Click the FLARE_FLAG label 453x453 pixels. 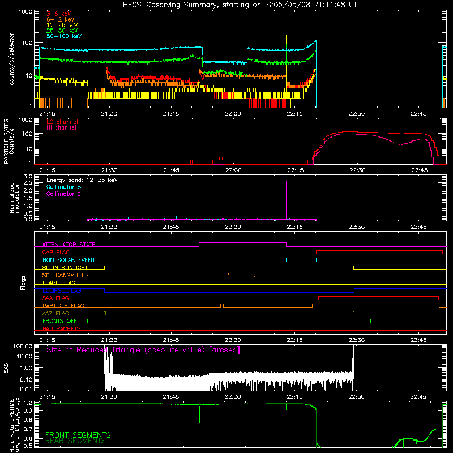59,283
